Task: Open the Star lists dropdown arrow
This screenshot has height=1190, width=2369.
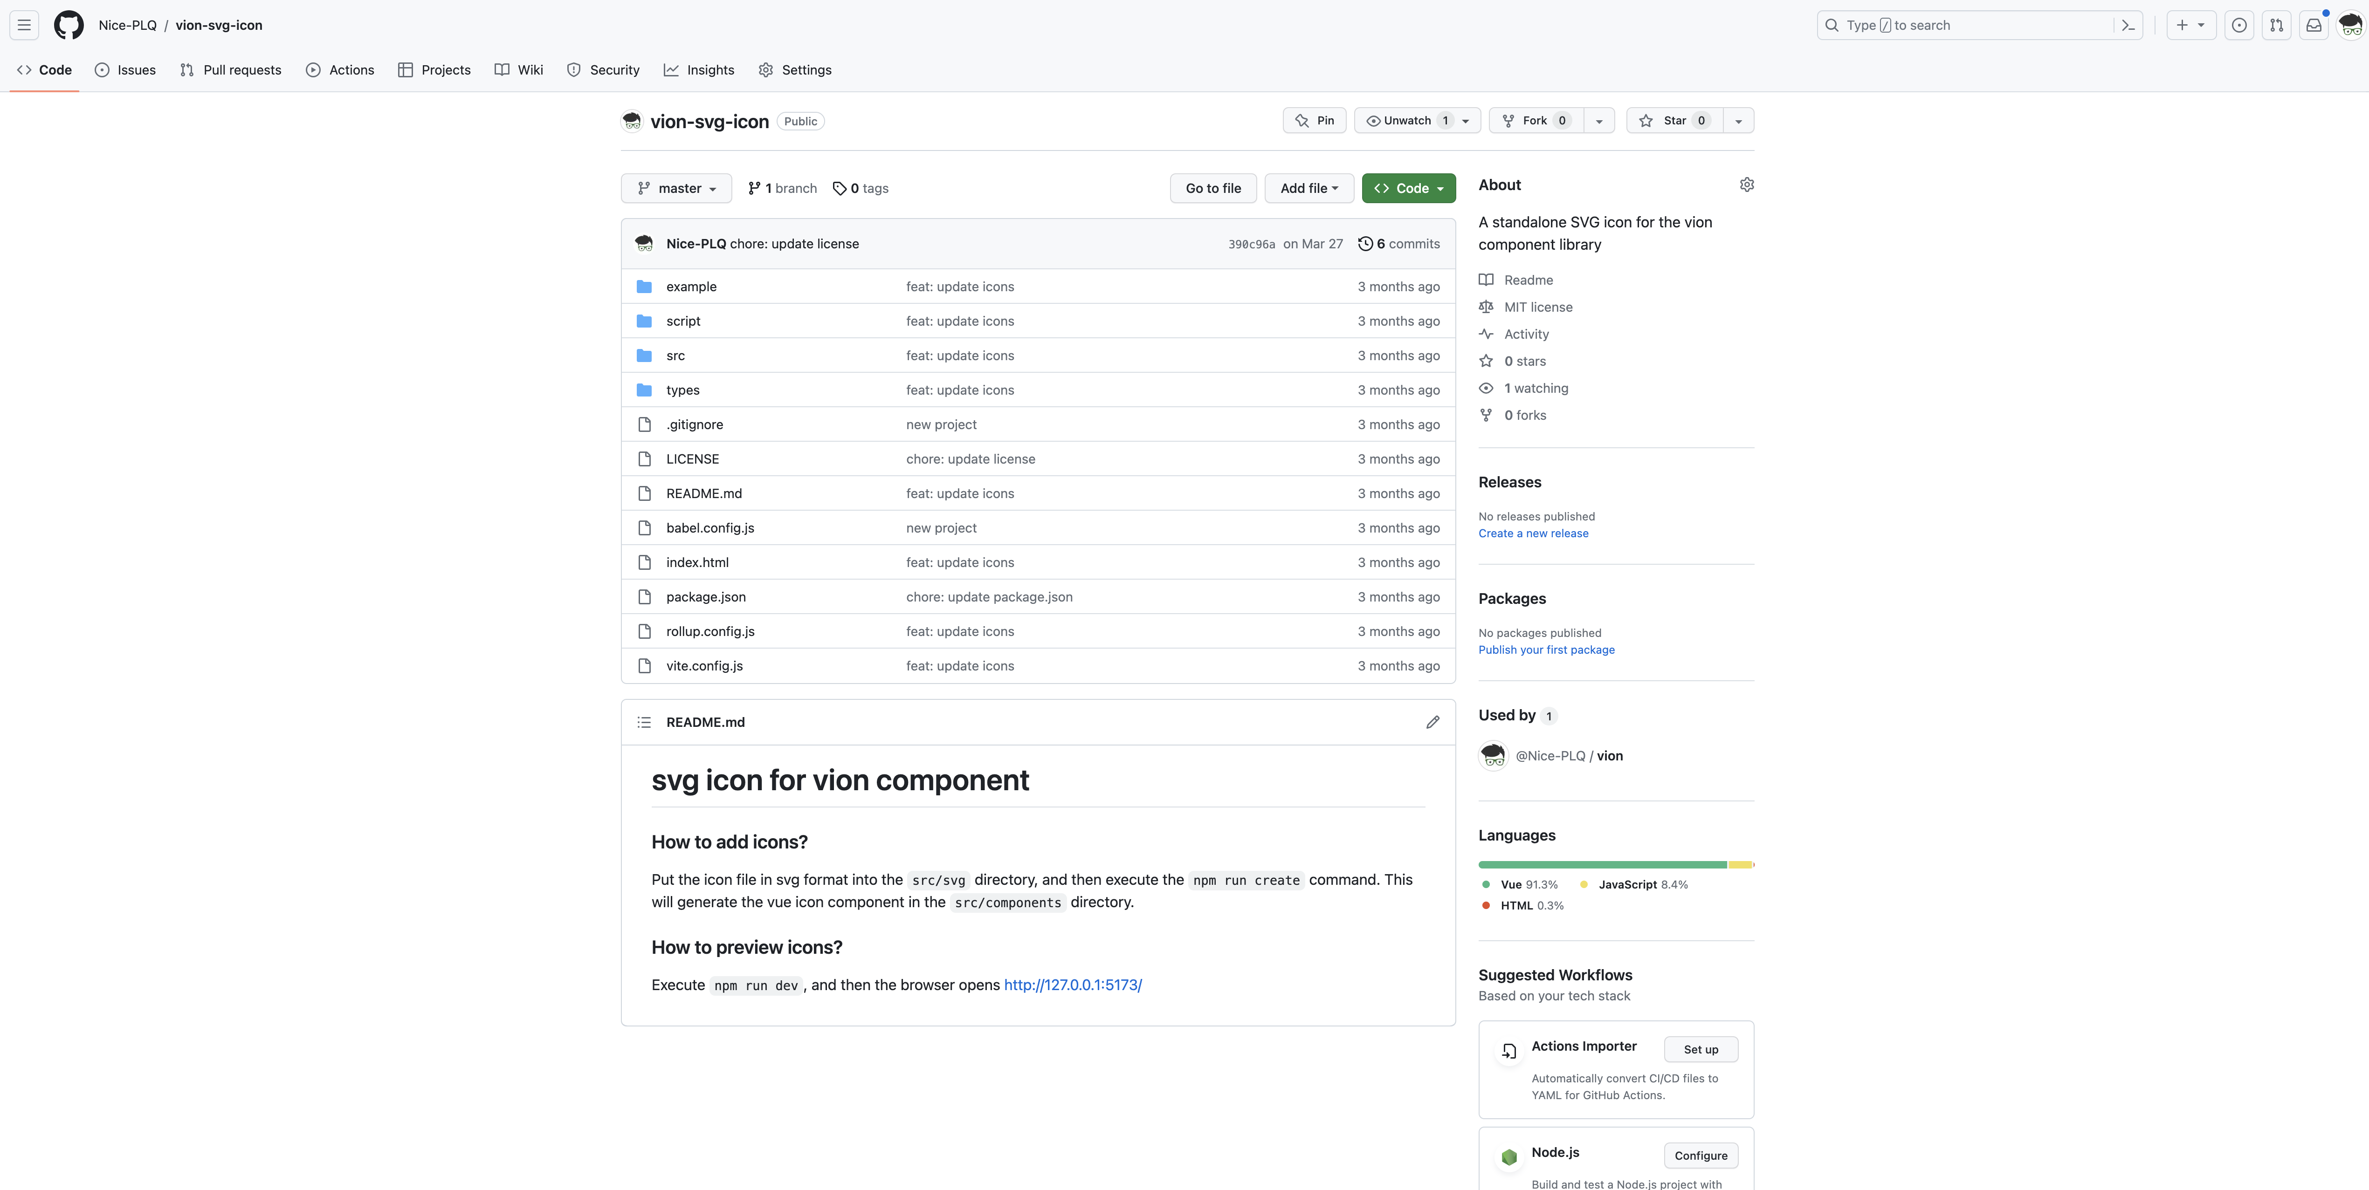Action: pyautogui.click(x=1738, y=120)
